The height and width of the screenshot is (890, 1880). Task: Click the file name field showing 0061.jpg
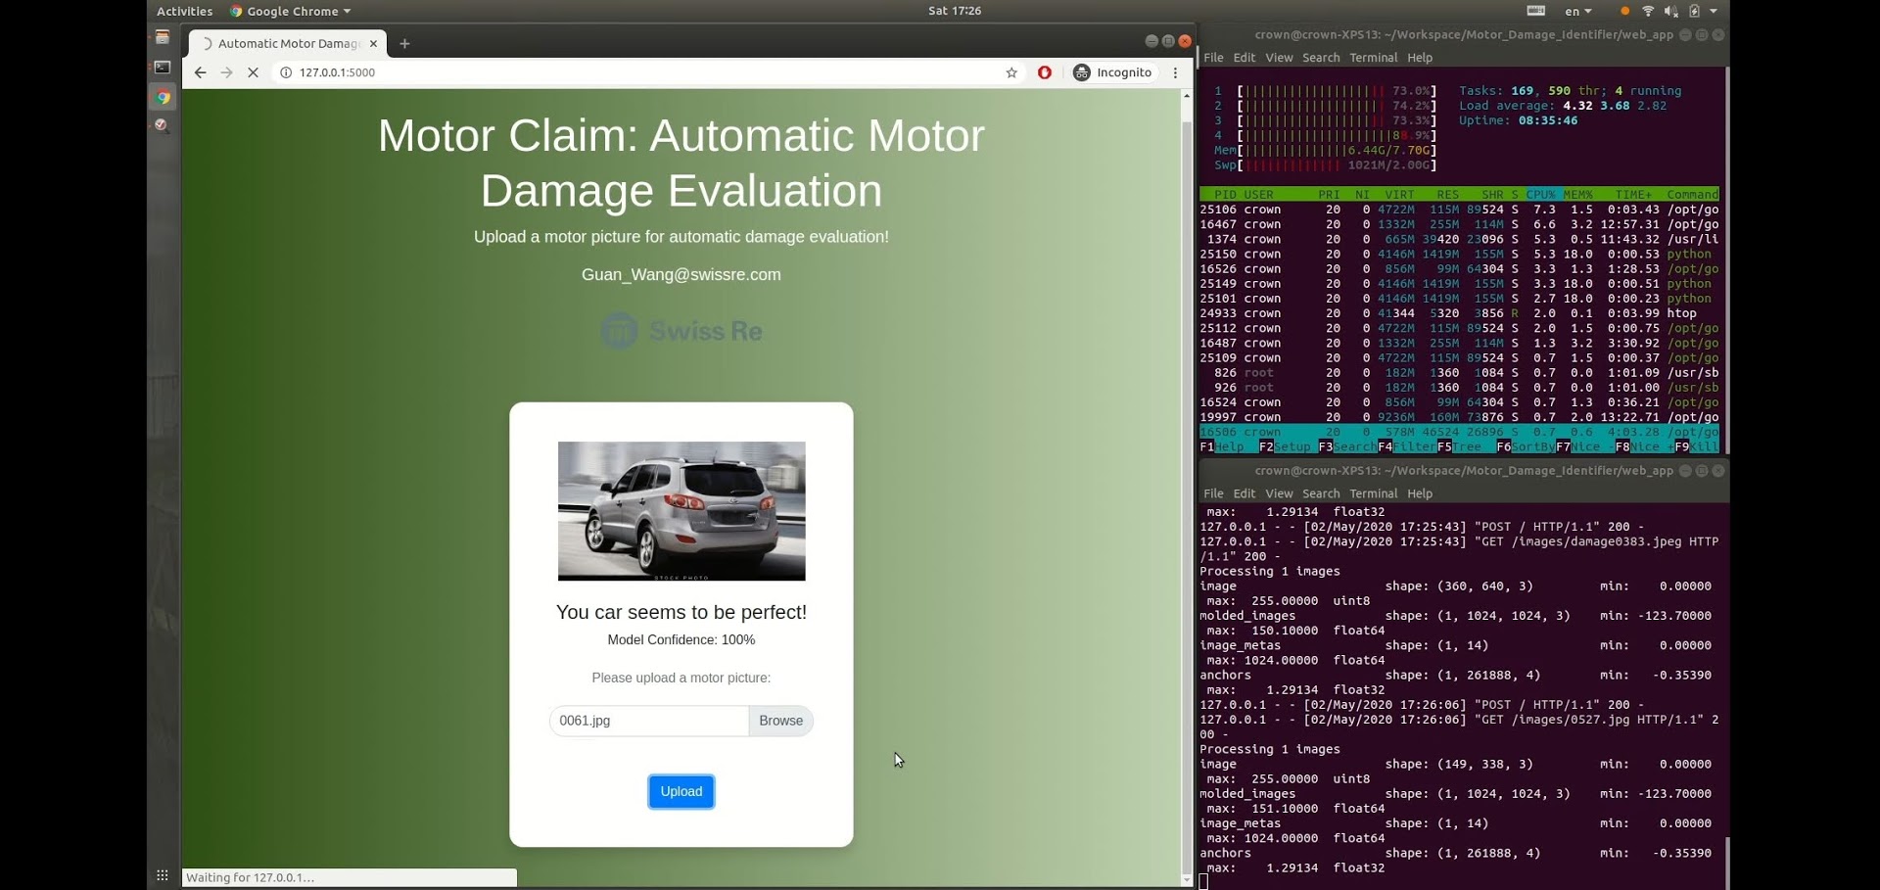tap(649, 721)
